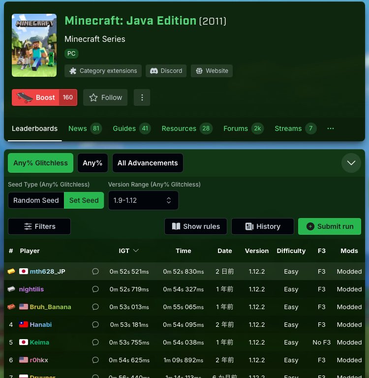Open Minecraft Series link
This screenshot has height=378, width=369.
(95, 39)
